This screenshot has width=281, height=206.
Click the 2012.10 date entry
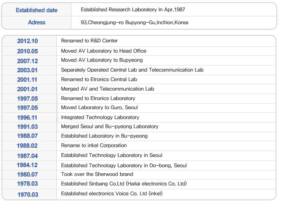tap(27, 41)
